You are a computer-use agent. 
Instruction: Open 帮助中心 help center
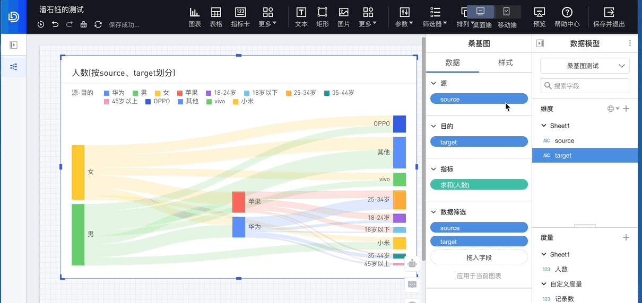coord(567,17)
